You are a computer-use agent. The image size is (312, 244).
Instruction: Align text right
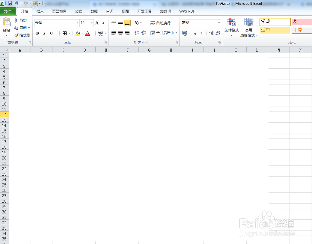coord(127,33)
